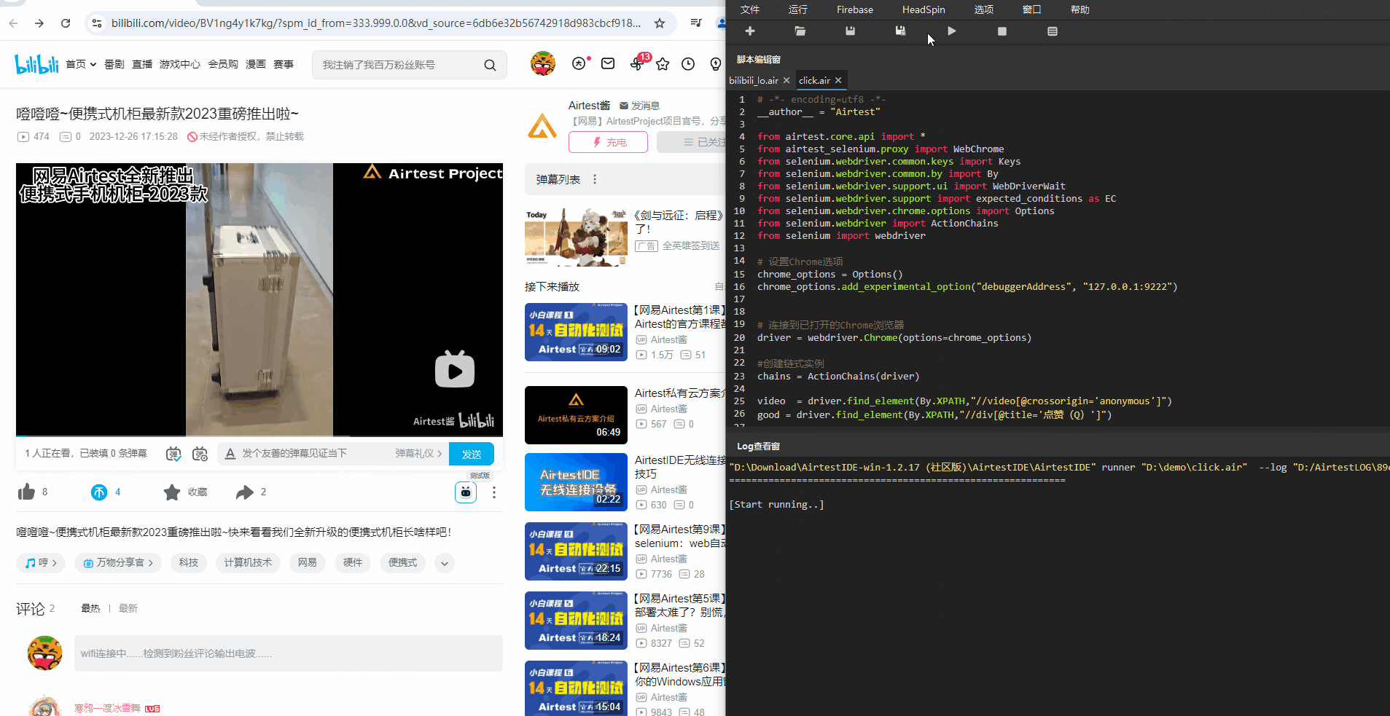Sort comments by 最热
The height and width of the screenshot is (716, 1390).
90,608
